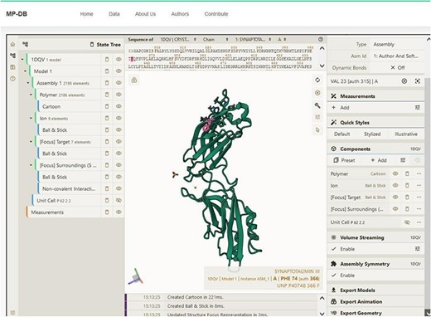Open the 1DQV structure selection dropdown
The image size is (431, 317).
pos(178,40)
